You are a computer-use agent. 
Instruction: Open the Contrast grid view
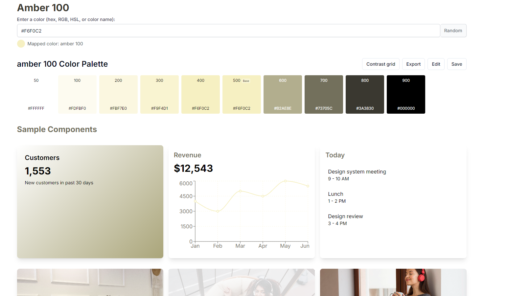coord(380,64)
